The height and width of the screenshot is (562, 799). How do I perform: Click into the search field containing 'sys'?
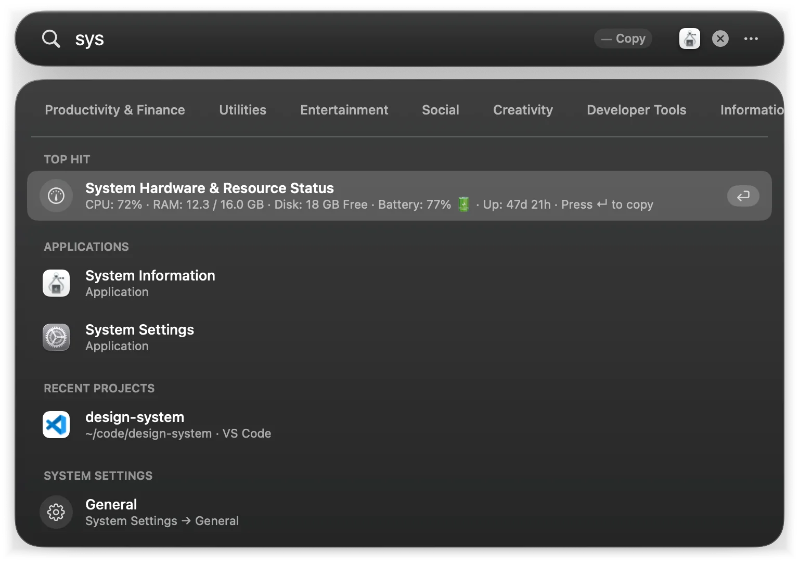[328, 39]
